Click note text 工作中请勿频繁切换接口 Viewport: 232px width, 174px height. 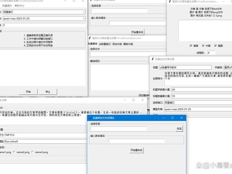click(38, 39)
